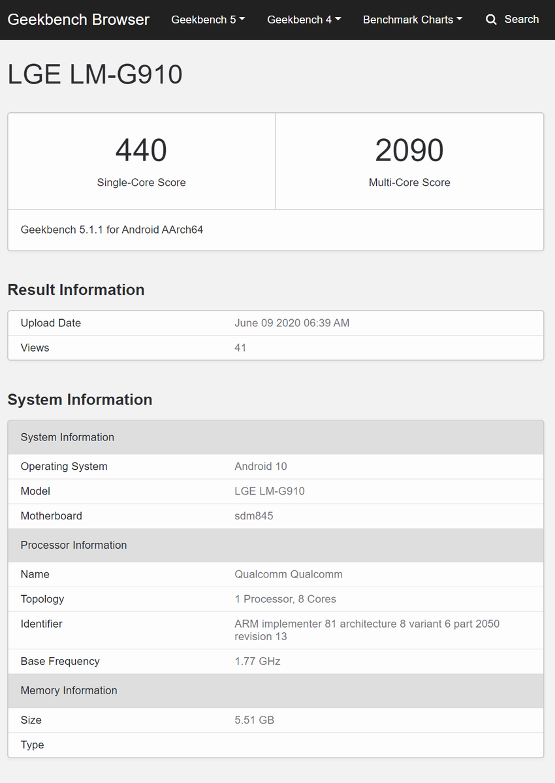The height and width of the screenshot is (783, 555).
Task: Expand the Benchmark Charts dropdown
Action: click(413, 20)
